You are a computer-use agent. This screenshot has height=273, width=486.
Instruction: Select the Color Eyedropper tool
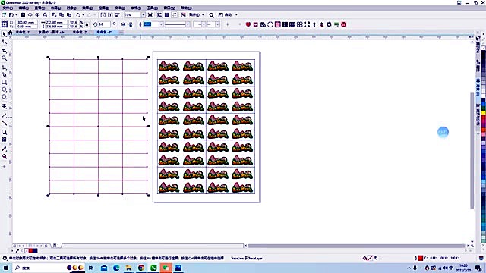[4, 149]
